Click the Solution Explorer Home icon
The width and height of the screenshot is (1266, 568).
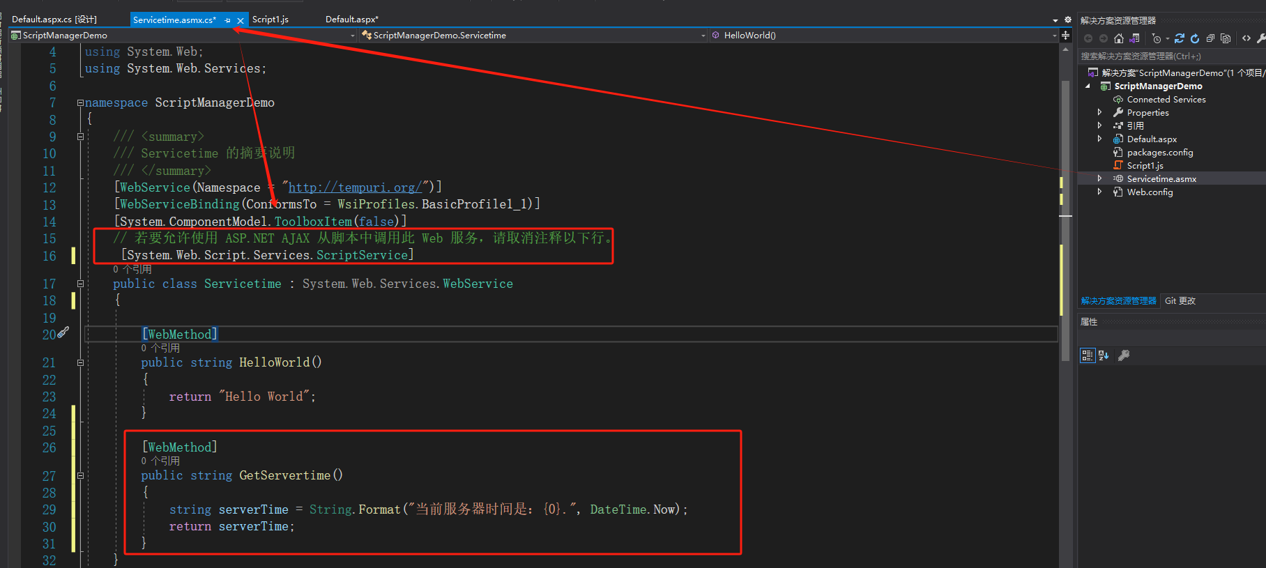point(1119,38)
